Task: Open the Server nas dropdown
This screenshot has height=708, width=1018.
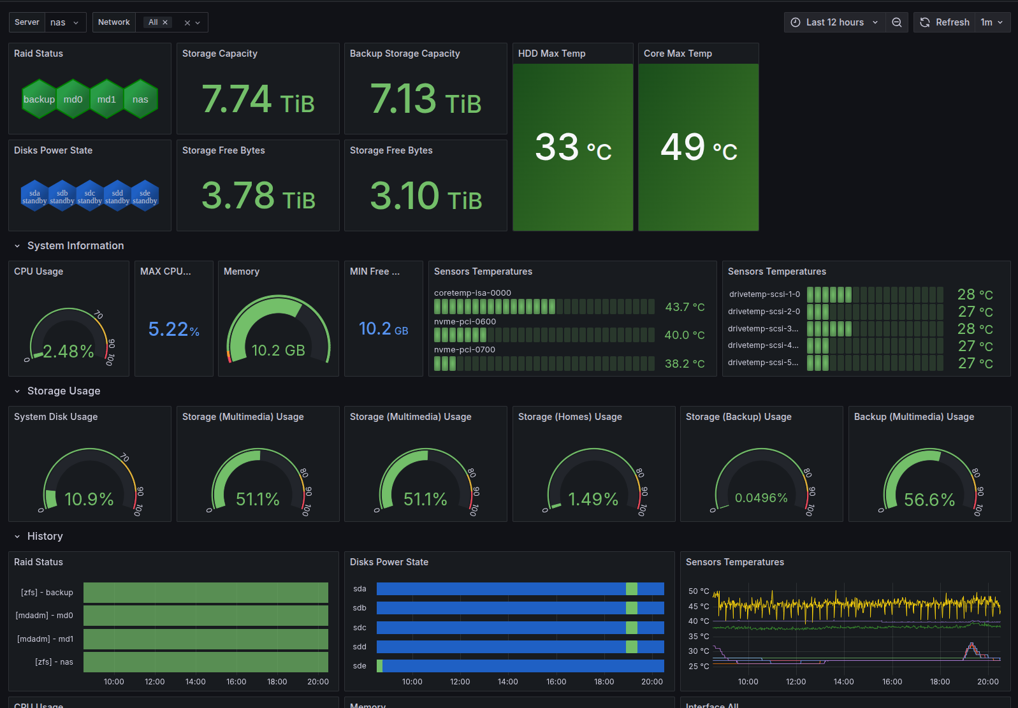Action: pos(65,22)
